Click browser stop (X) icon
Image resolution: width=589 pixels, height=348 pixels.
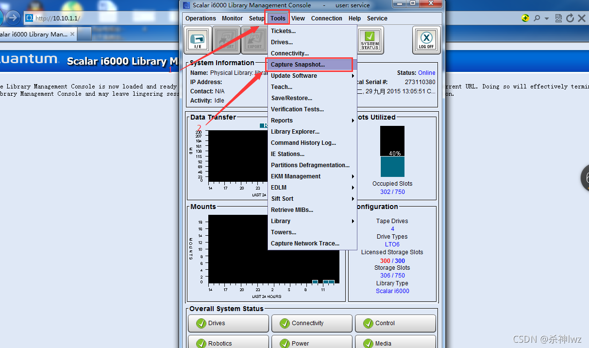[581, 18]
